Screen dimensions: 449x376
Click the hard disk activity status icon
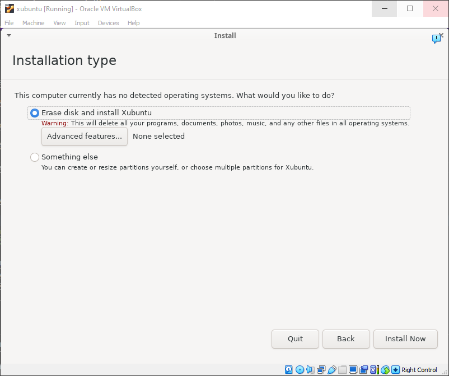pyautogui.click(x=289, y=370)
